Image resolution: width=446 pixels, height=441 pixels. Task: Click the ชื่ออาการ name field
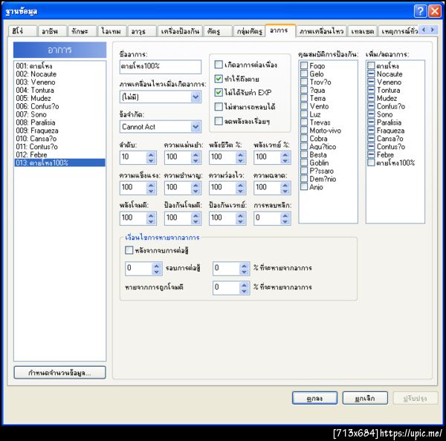pyautogui.click(x=161, y=67)
